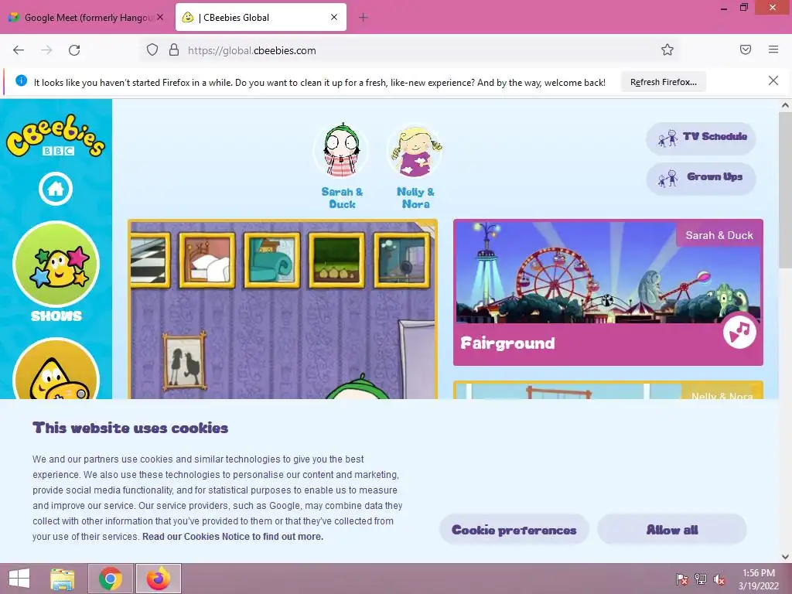Click the rightmost gray room picture frame

pyautogui.click(x=401, y=260)
